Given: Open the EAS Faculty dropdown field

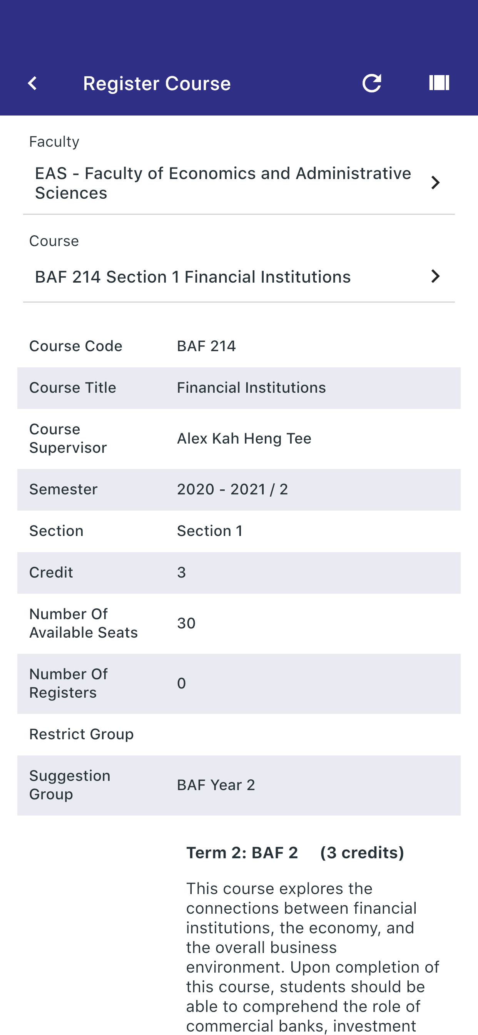Looking at the screenshot, I should [223, 183].
